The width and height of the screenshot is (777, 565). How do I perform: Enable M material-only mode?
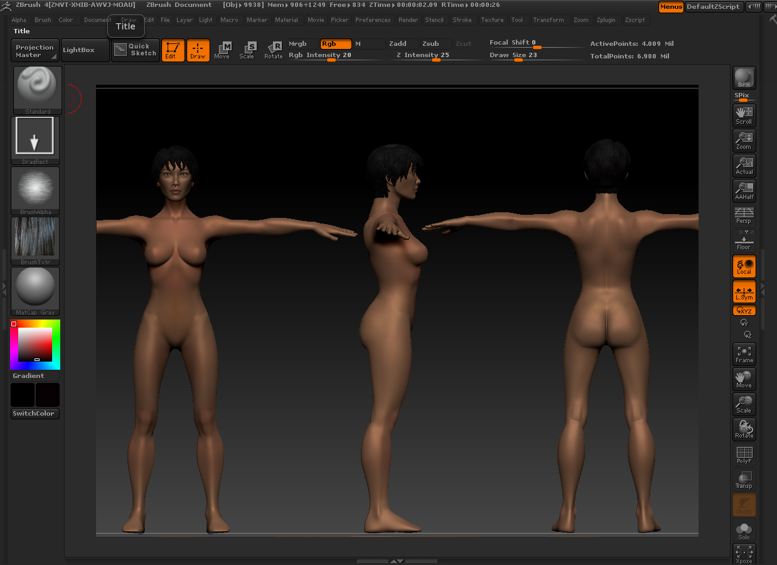tap(369, 44)
